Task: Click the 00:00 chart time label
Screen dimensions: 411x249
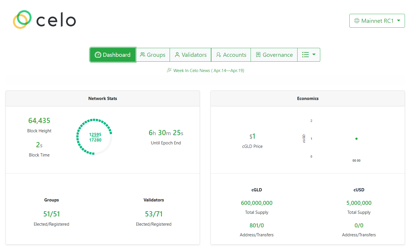Action: 356,161
